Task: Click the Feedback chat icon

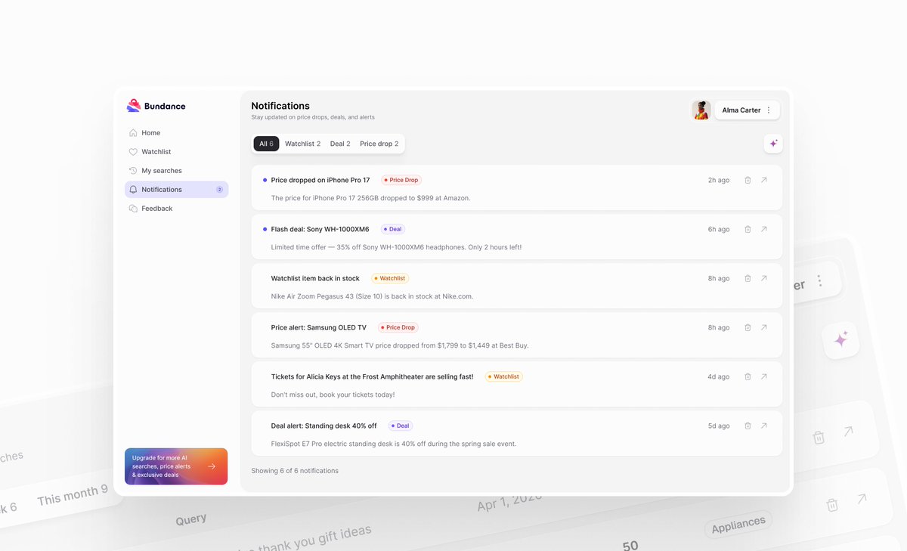Action: 133,209
